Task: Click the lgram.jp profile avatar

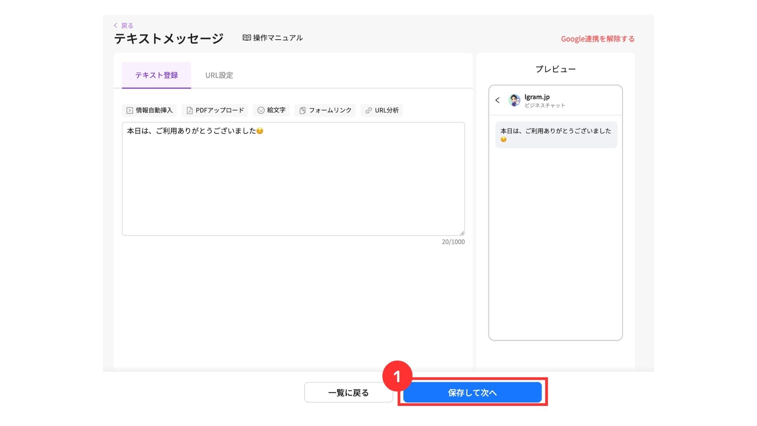Action: (514, 100)
